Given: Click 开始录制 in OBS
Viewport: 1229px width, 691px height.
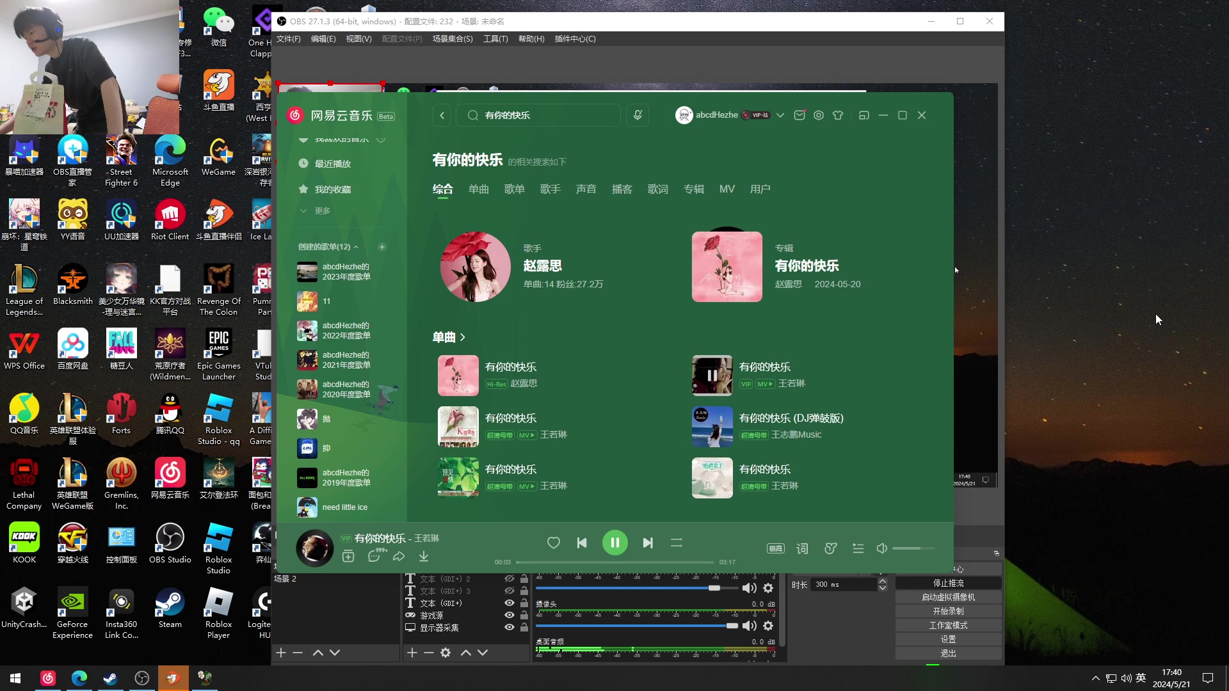Looking at the screenshot, I should click(948, 612).
